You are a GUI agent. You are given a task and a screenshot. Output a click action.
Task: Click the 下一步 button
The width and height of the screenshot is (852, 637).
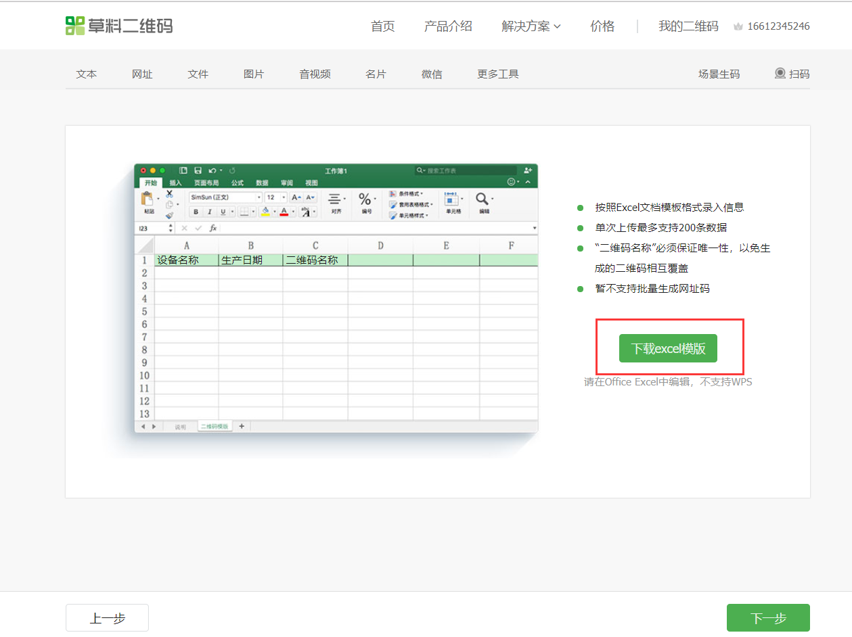tap(768, 618)
